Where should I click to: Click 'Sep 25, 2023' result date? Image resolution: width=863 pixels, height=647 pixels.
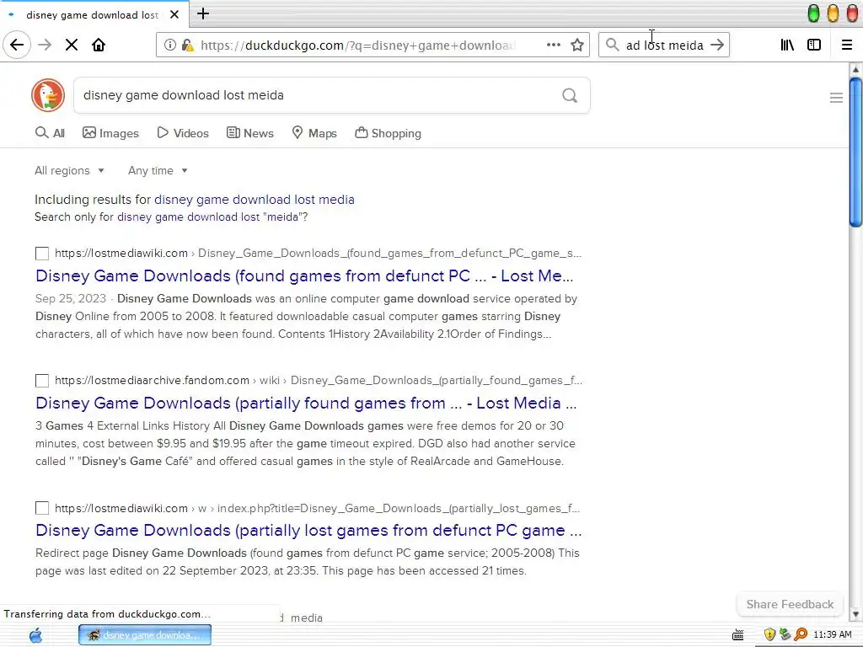[71, 299]
